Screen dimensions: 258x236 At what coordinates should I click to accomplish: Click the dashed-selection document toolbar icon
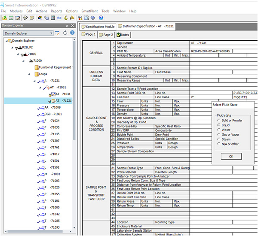click(x=86, y=18)
